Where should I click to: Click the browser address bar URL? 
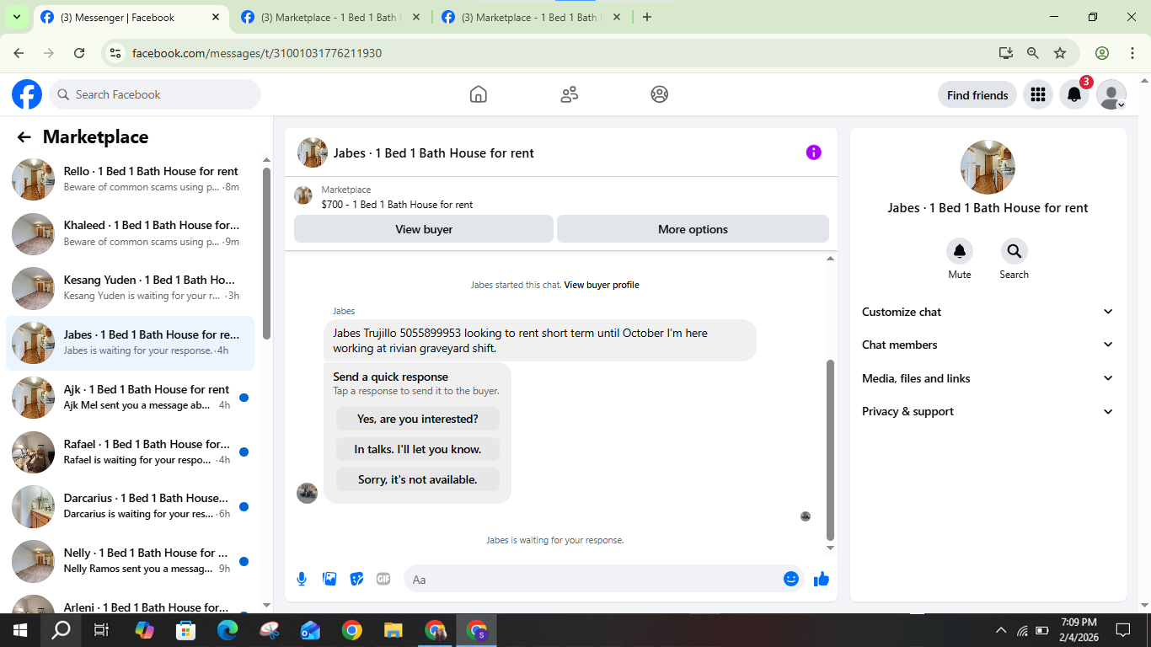pyautogui.click(x=257, y=53)
